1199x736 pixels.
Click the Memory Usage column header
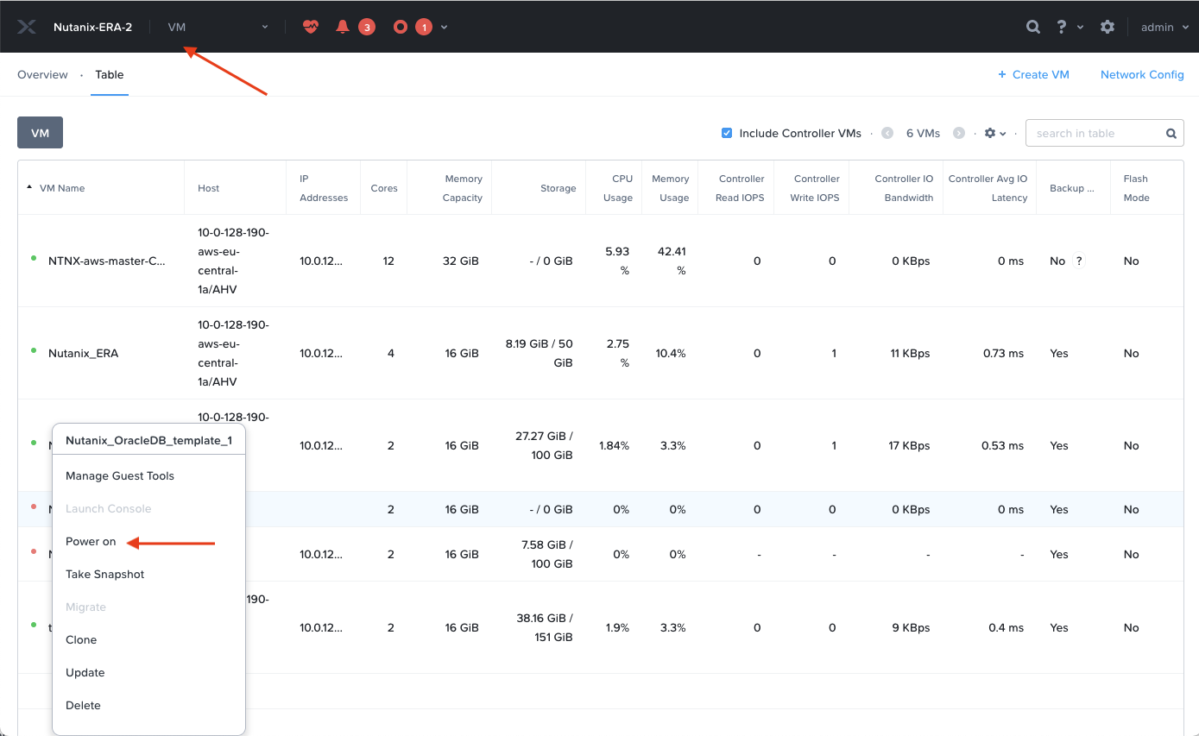pyautogui.click(x=670, y=188)
